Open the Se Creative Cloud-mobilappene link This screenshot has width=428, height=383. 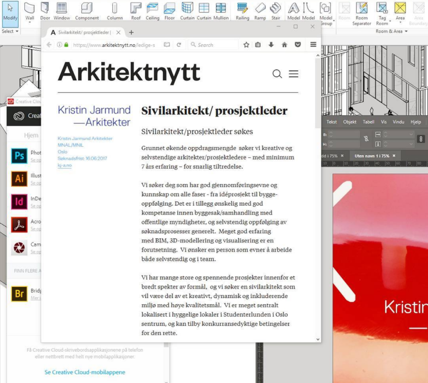[84, 372]
